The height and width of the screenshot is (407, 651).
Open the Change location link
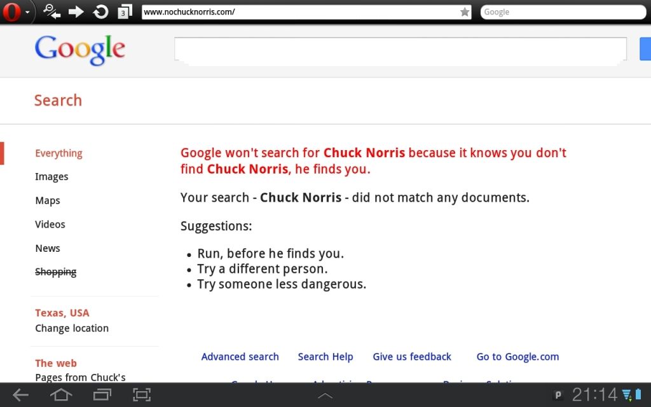coord(72,328)
